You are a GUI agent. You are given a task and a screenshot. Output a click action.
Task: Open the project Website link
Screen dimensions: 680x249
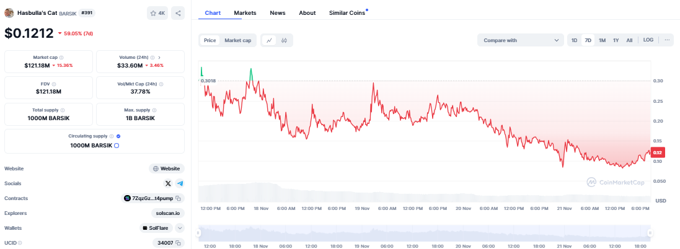167,168
